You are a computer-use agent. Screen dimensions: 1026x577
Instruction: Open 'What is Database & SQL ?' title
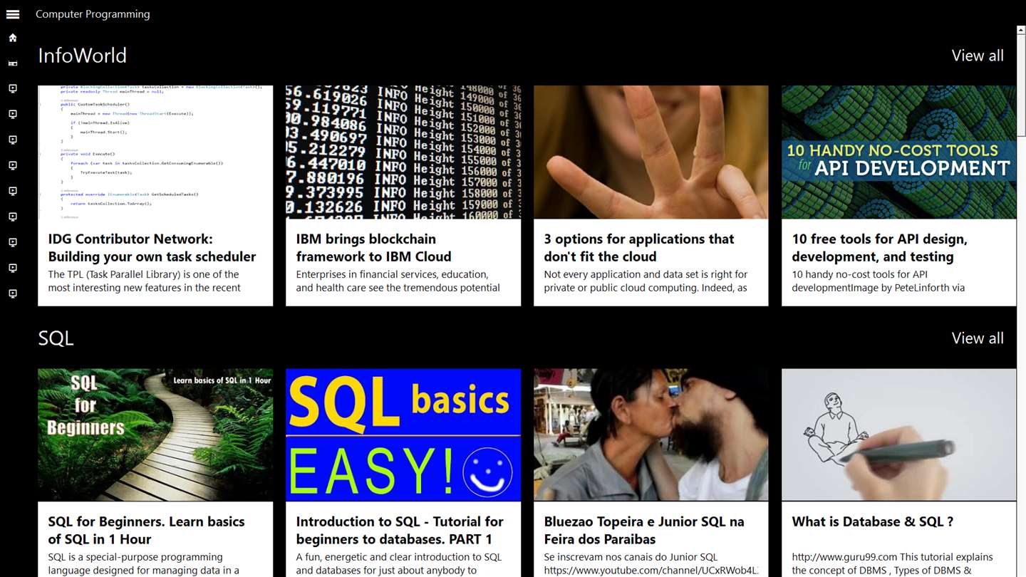pyautogui.click(x=872, y=521)
